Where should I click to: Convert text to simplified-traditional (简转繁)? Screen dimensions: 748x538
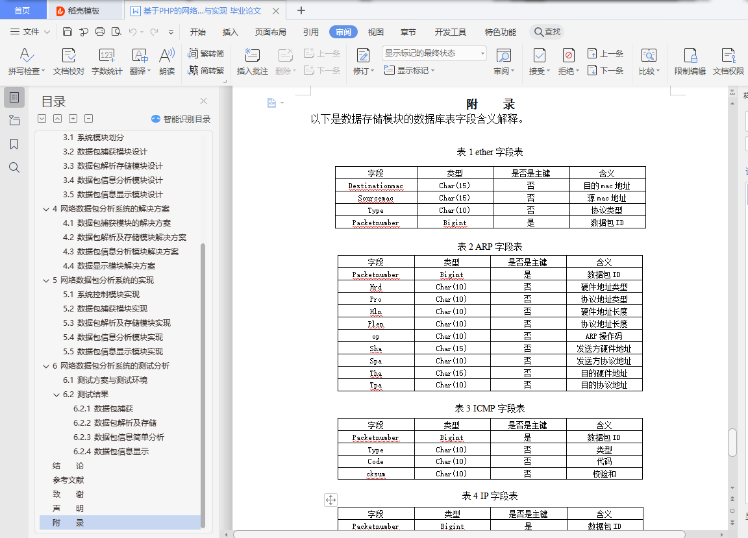[x=206, y=70]
